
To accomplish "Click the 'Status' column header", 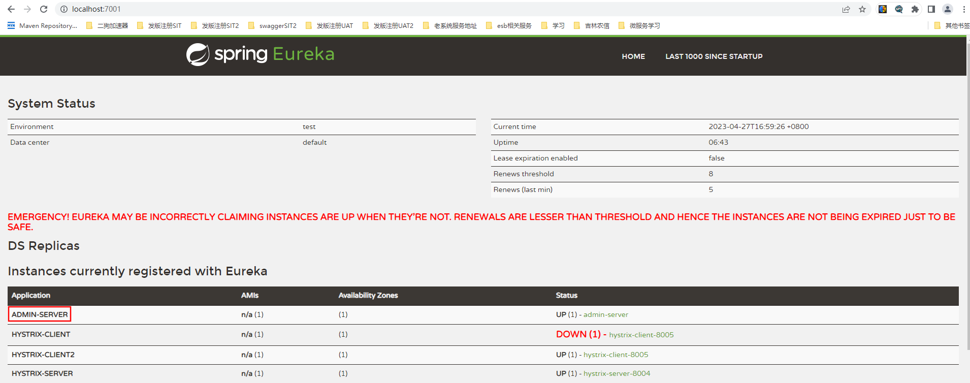I will coord(567,295).
